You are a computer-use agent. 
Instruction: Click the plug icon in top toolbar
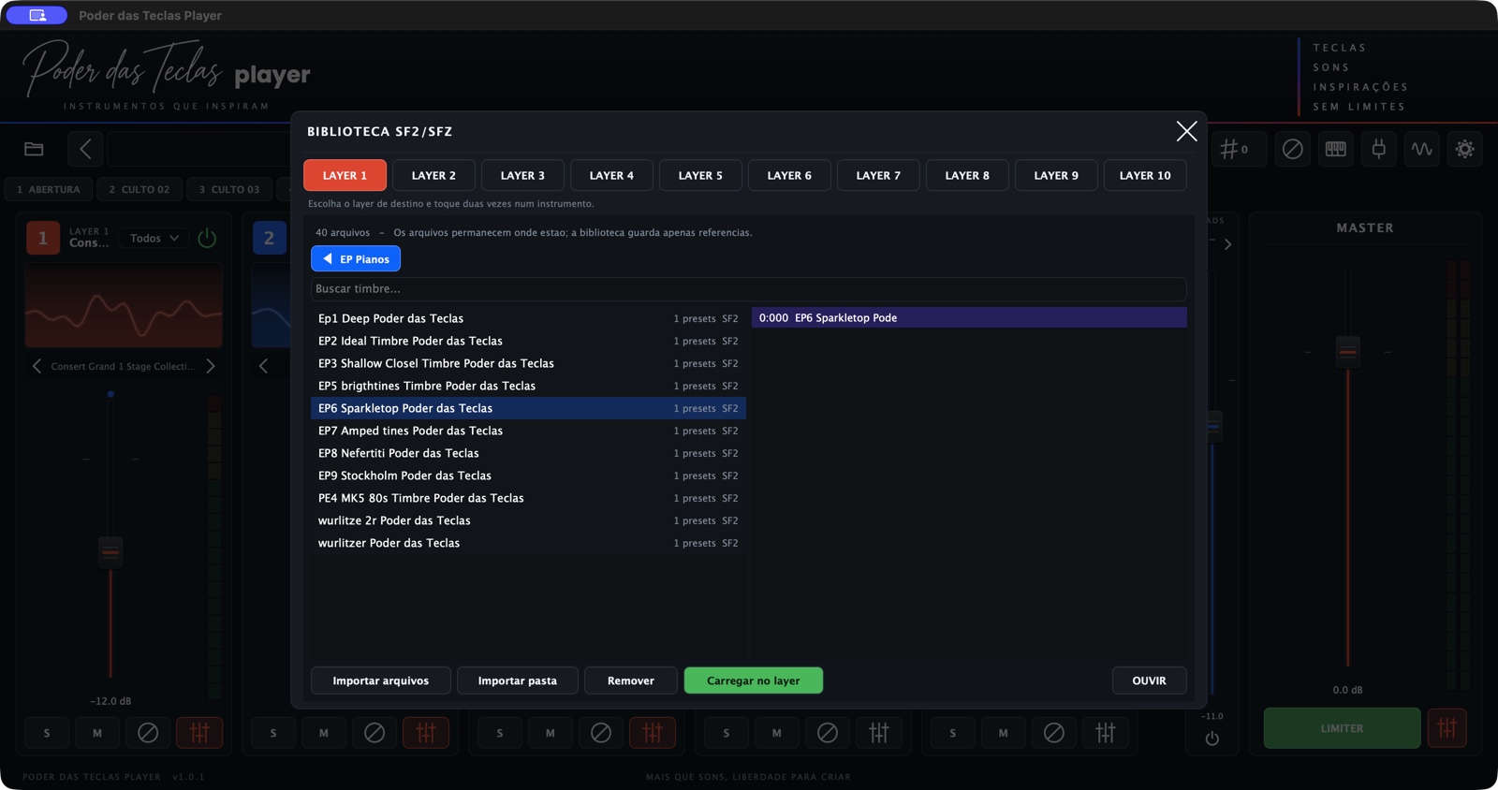[x=1379, y=149]
